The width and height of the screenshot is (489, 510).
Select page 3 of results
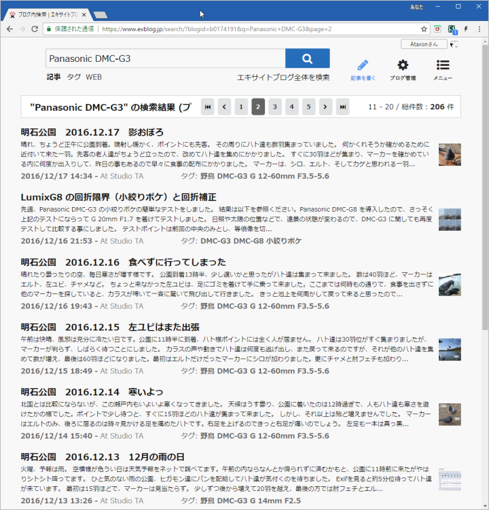tap(275, 107)
